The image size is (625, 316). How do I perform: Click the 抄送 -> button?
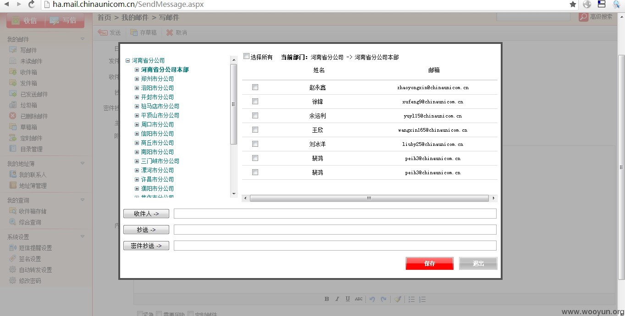point(146,230)
